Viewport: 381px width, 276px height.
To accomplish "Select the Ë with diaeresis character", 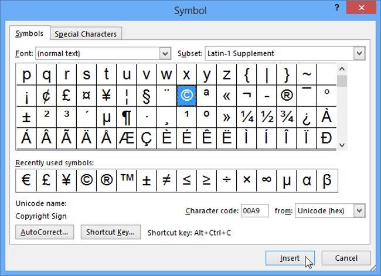I will click(x=226, y=138).
